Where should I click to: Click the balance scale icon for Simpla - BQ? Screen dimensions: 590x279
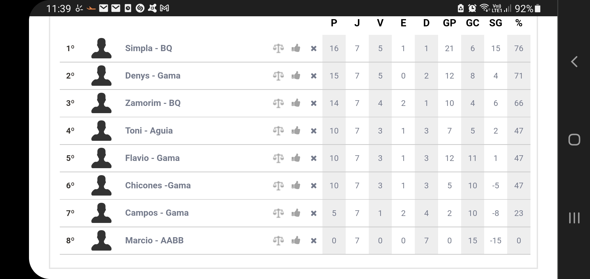278,48
